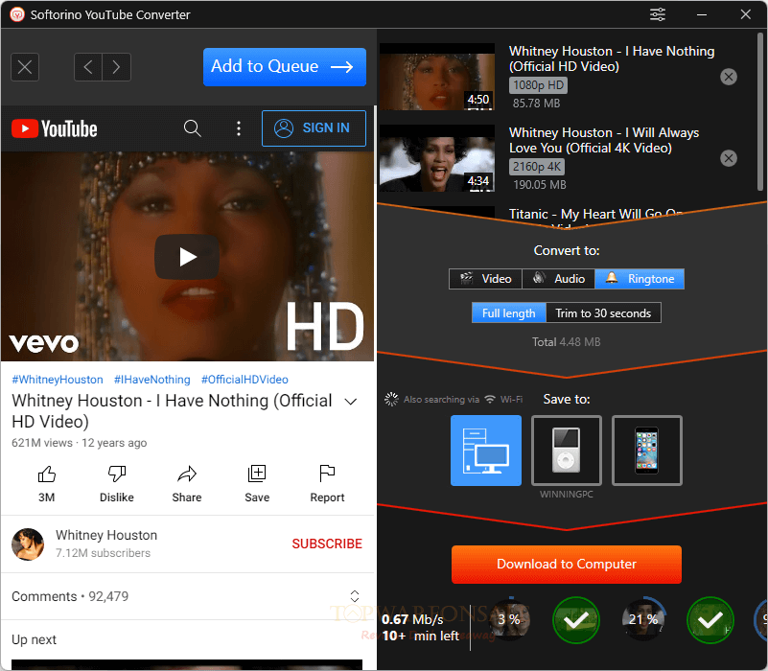
Task: Click the Whitney Houston channel name
Action: click(106, 535)
